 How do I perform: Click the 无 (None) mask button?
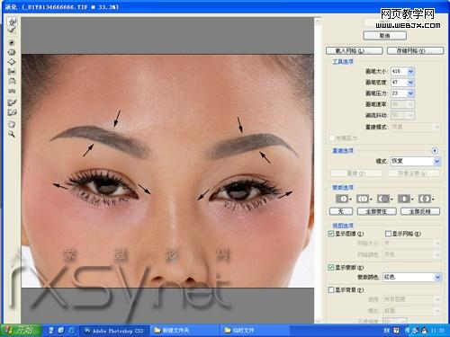(341, 211)
